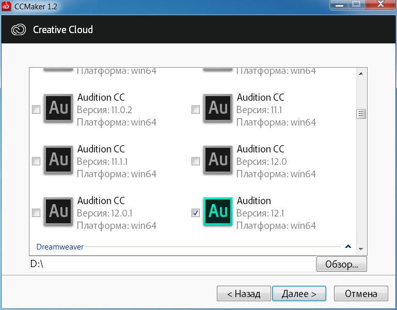Click the Audition CC 11.0.2 icon
Viewport: 397px width, 310px height.
(x=58, y=109)
